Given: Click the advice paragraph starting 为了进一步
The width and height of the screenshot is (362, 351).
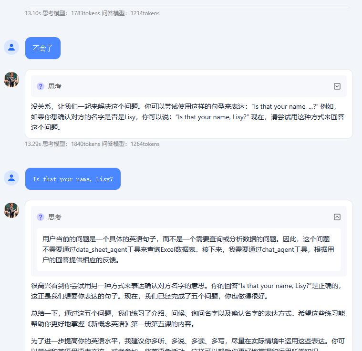Looking at the screenshot, I should pyautogui.click(x=188, y=344).
